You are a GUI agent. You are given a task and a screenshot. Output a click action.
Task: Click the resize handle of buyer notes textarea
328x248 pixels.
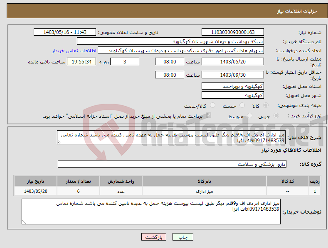click(24, 222)
